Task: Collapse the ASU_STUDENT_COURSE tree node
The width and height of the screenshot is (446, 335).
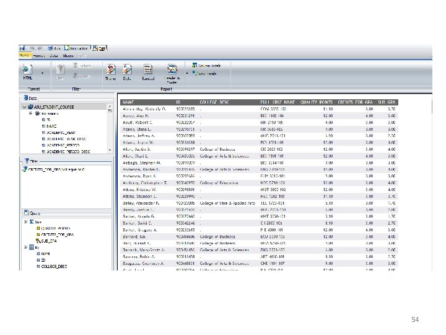Action: tap(24, 107)
